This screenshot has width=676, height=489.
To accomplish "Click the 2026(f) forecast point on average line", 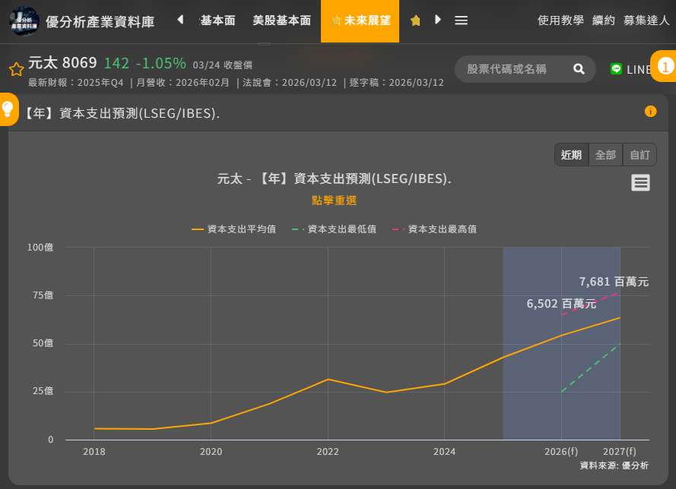I will point(561,335).
